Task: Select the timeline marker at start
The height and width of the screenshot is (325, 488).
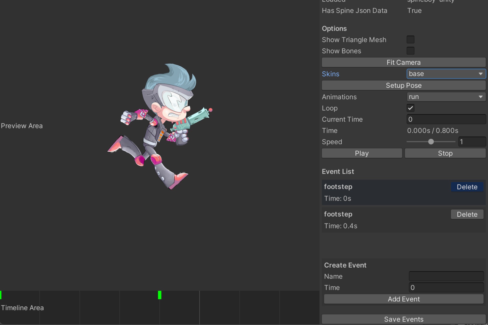Action: [1, 295]
